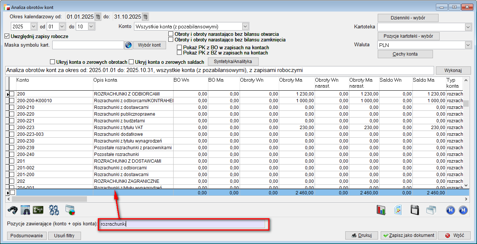Click the binoculars search icon
The image size is (477, 244).
click(13, 210)
